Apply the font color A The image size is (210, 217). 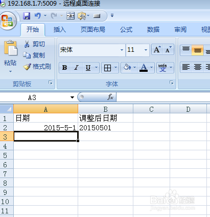click(144, 68)
